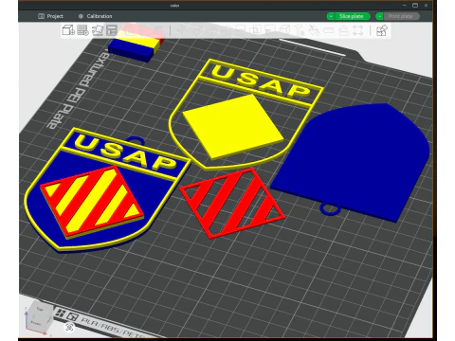Select the faded Measure ruler tool

(x=328, y=30)
